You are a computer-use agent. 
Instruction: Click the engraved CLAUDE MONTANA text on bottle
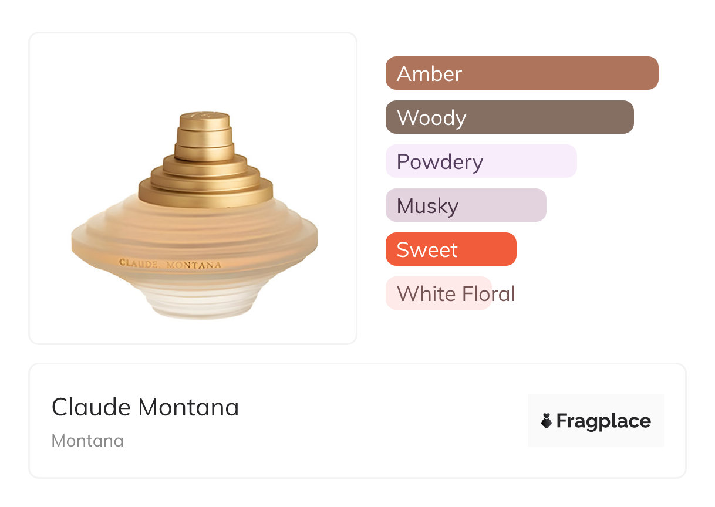pyautogui.click(x=170, y=264)
